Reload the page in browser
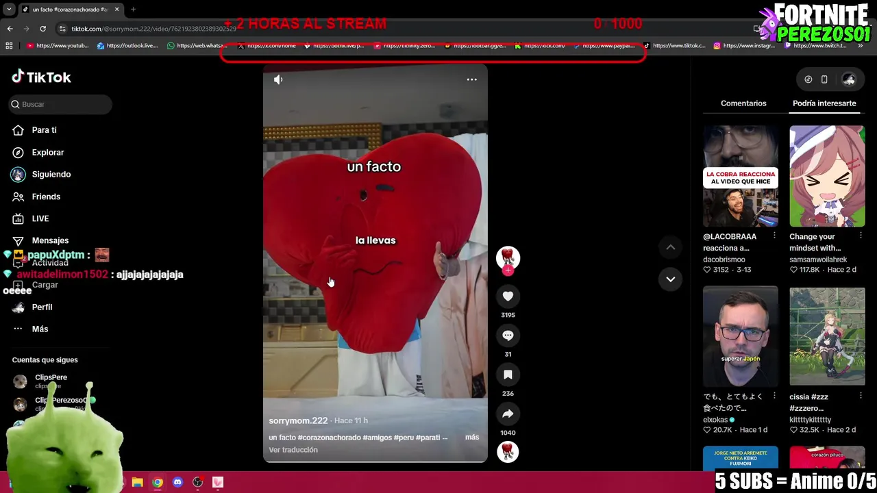877x493 pixels. coord(42,29)
